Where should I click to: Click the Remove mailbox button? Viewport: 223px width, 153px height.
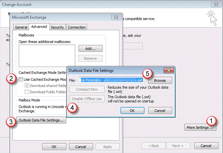click(90, 58)
